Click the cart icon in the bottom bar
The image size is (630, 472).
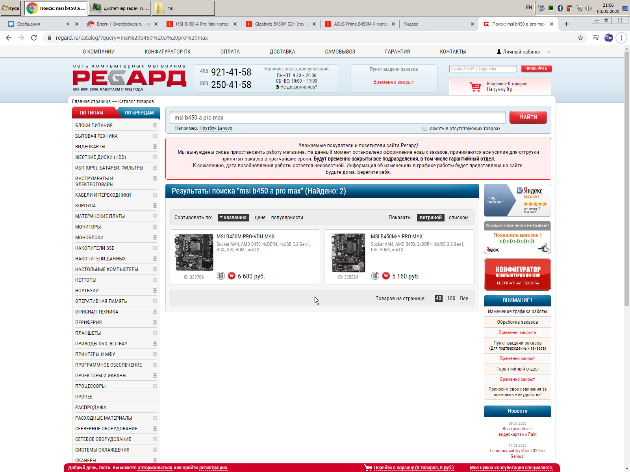click(x=368, y=468)
